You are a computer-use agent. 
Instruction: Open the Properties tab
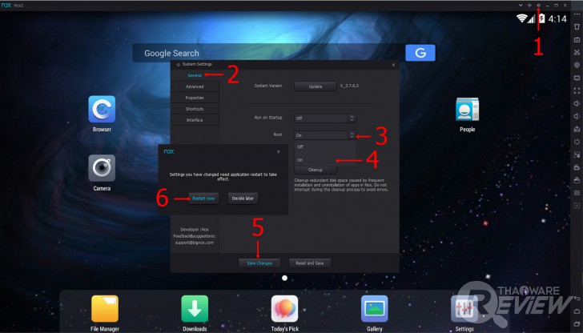(195, 98)
